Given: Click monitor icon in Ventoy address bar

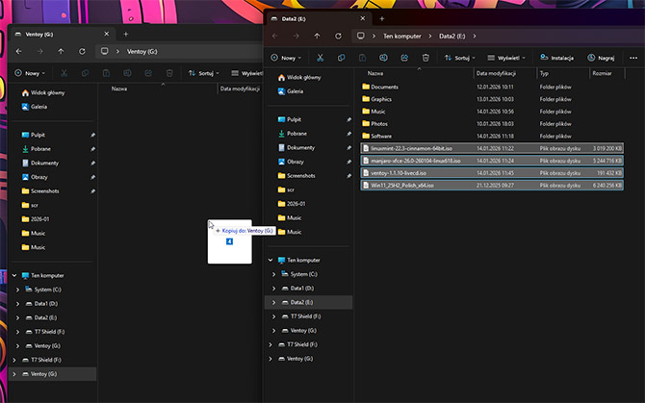Looking at the screenshot, I should 105,51.
